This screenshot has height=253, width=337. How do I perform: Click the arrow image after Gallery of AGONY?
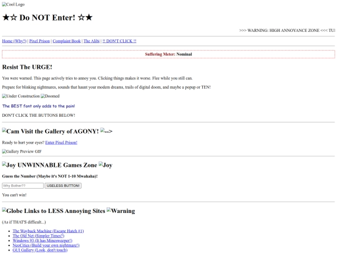pos(106,131)
